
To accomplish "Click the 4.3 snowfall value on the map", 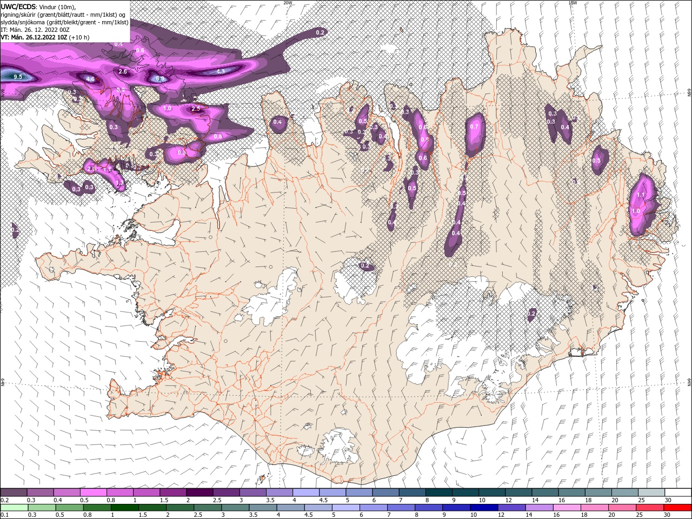I will [x=221, y=71].
